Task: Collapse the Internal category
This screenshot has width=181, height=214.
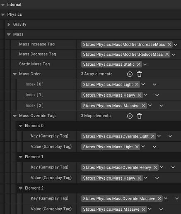Action: (3, 5)
